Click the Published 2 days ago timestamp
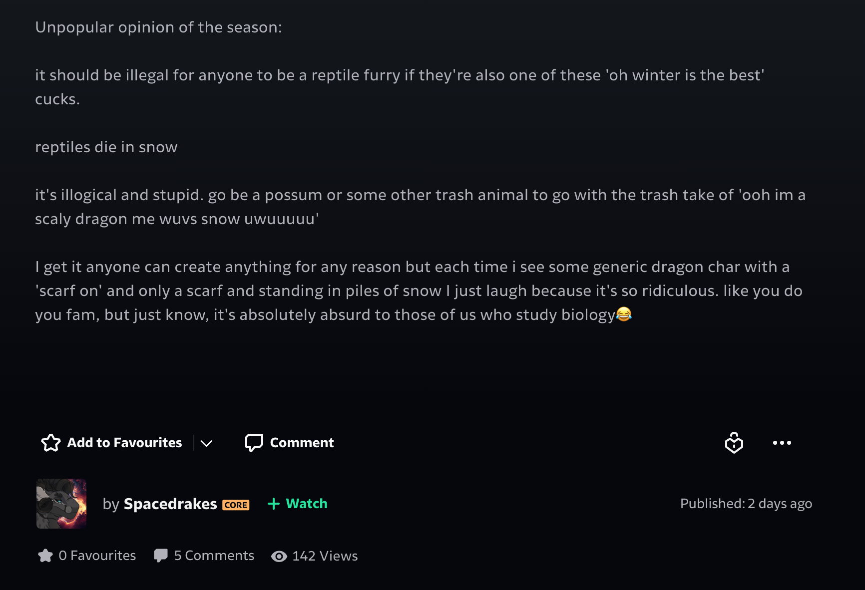Viewport: 865px width, 590px height. coord(746,504)
